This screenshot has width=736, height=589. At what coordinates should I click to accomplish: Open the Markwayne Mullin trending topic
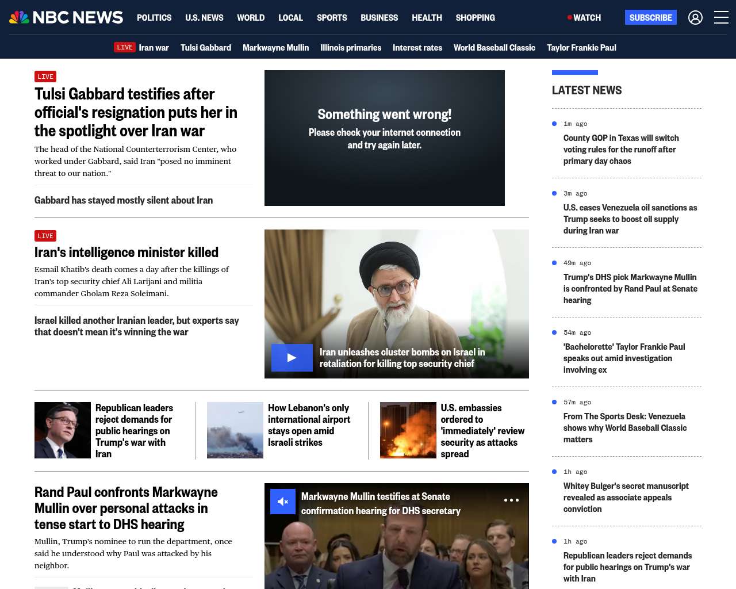tap(275, 48)
